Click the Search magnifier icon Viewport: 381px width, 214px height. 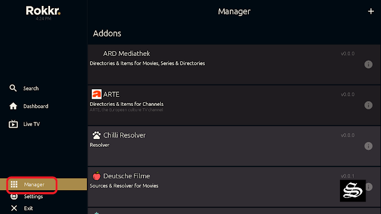point(13,88)
